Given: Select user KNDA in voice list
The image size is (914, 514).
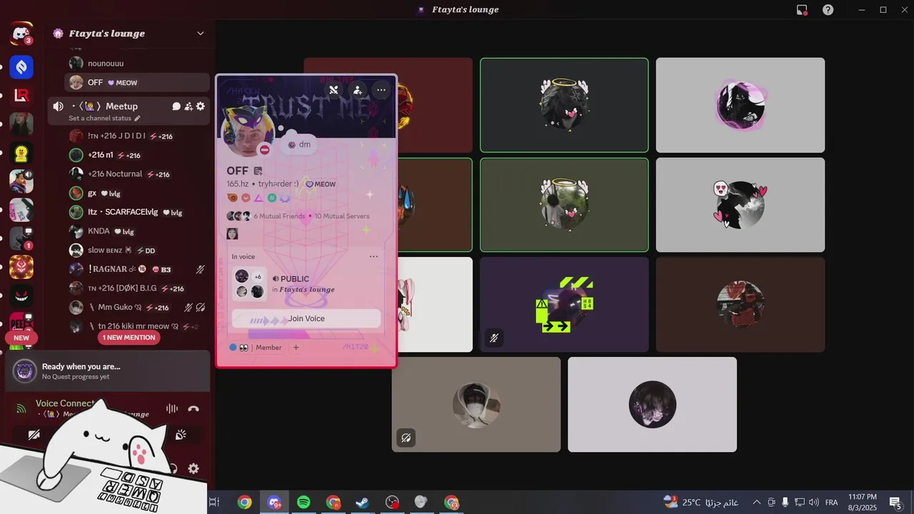Looking at the screenshot, I should pos(137,231).
